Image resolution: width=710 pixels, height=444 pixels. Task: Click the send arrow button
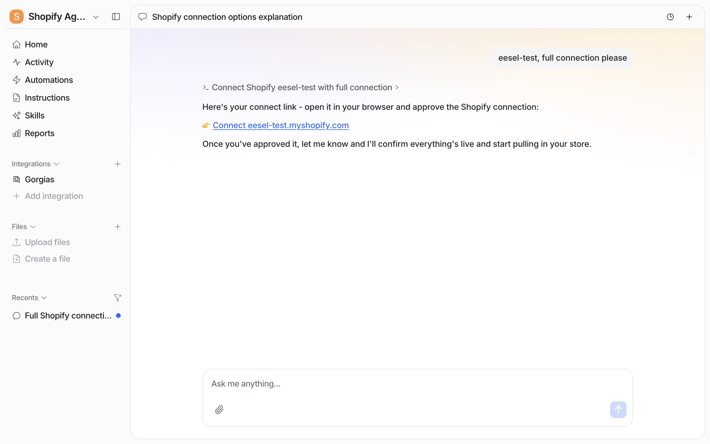pos(618,410)
